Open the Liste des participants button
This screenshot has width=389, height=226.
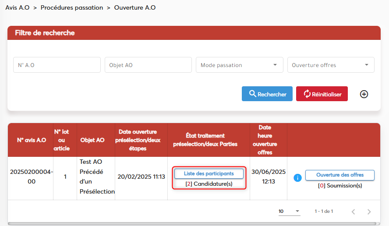[x=209, y=173]
